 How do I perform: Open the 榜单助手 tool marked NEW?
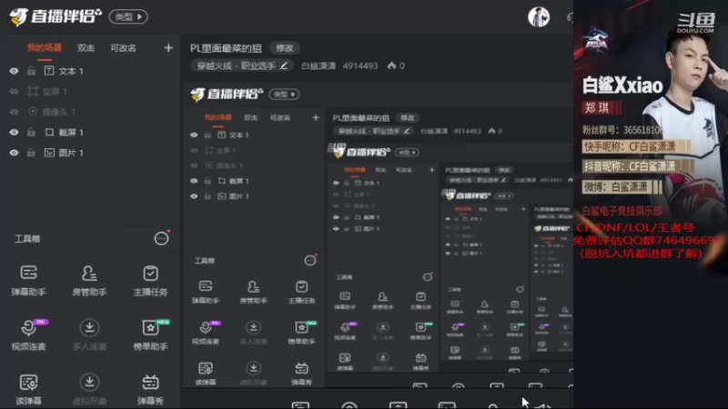point(150,334)
